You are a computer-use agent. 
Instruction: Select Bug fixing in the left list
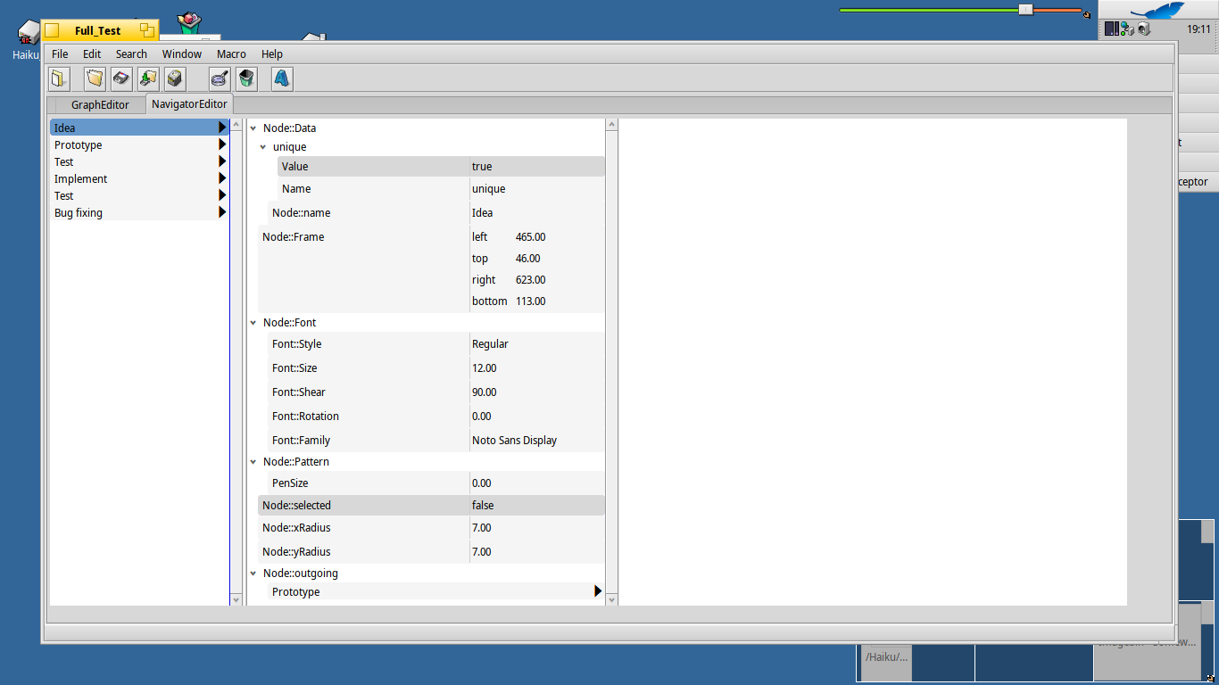pyautogui.click(x=139, y=212)
